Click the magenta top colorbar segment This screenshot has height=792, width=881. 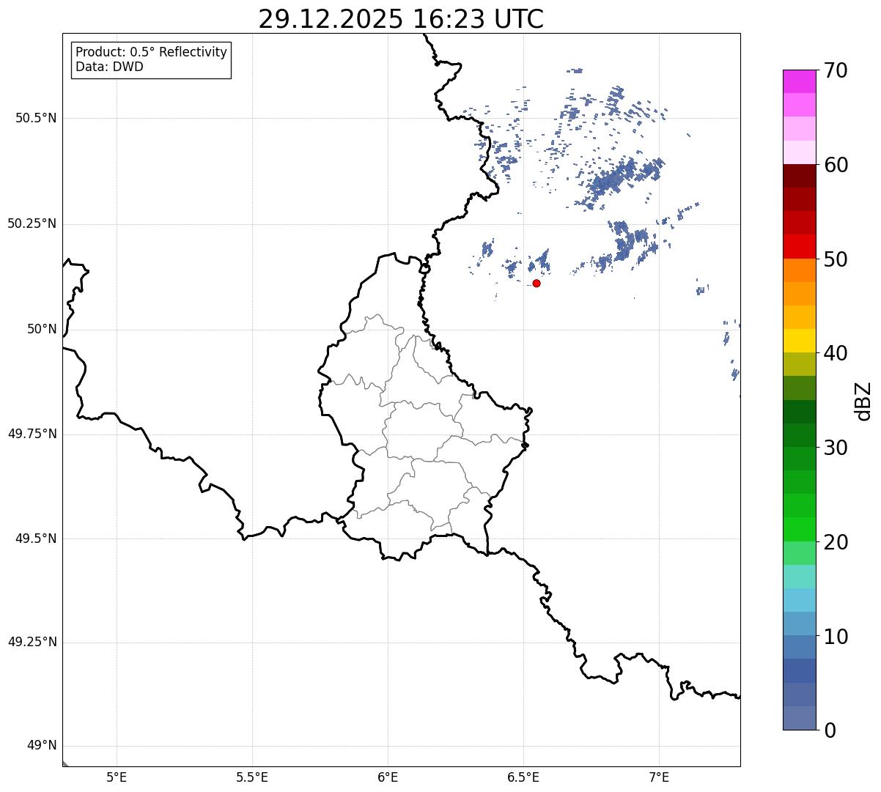[x=799, y=81]
